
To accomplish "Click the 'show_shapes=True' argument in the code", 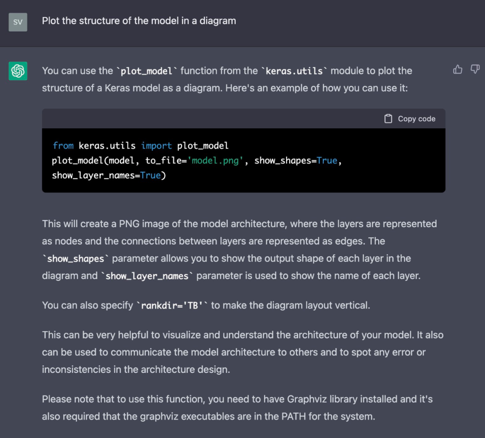I will (295, 161).
